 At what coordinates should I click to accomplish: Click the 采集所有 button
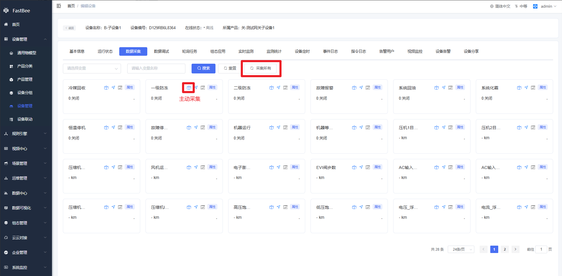coord(260,68)
